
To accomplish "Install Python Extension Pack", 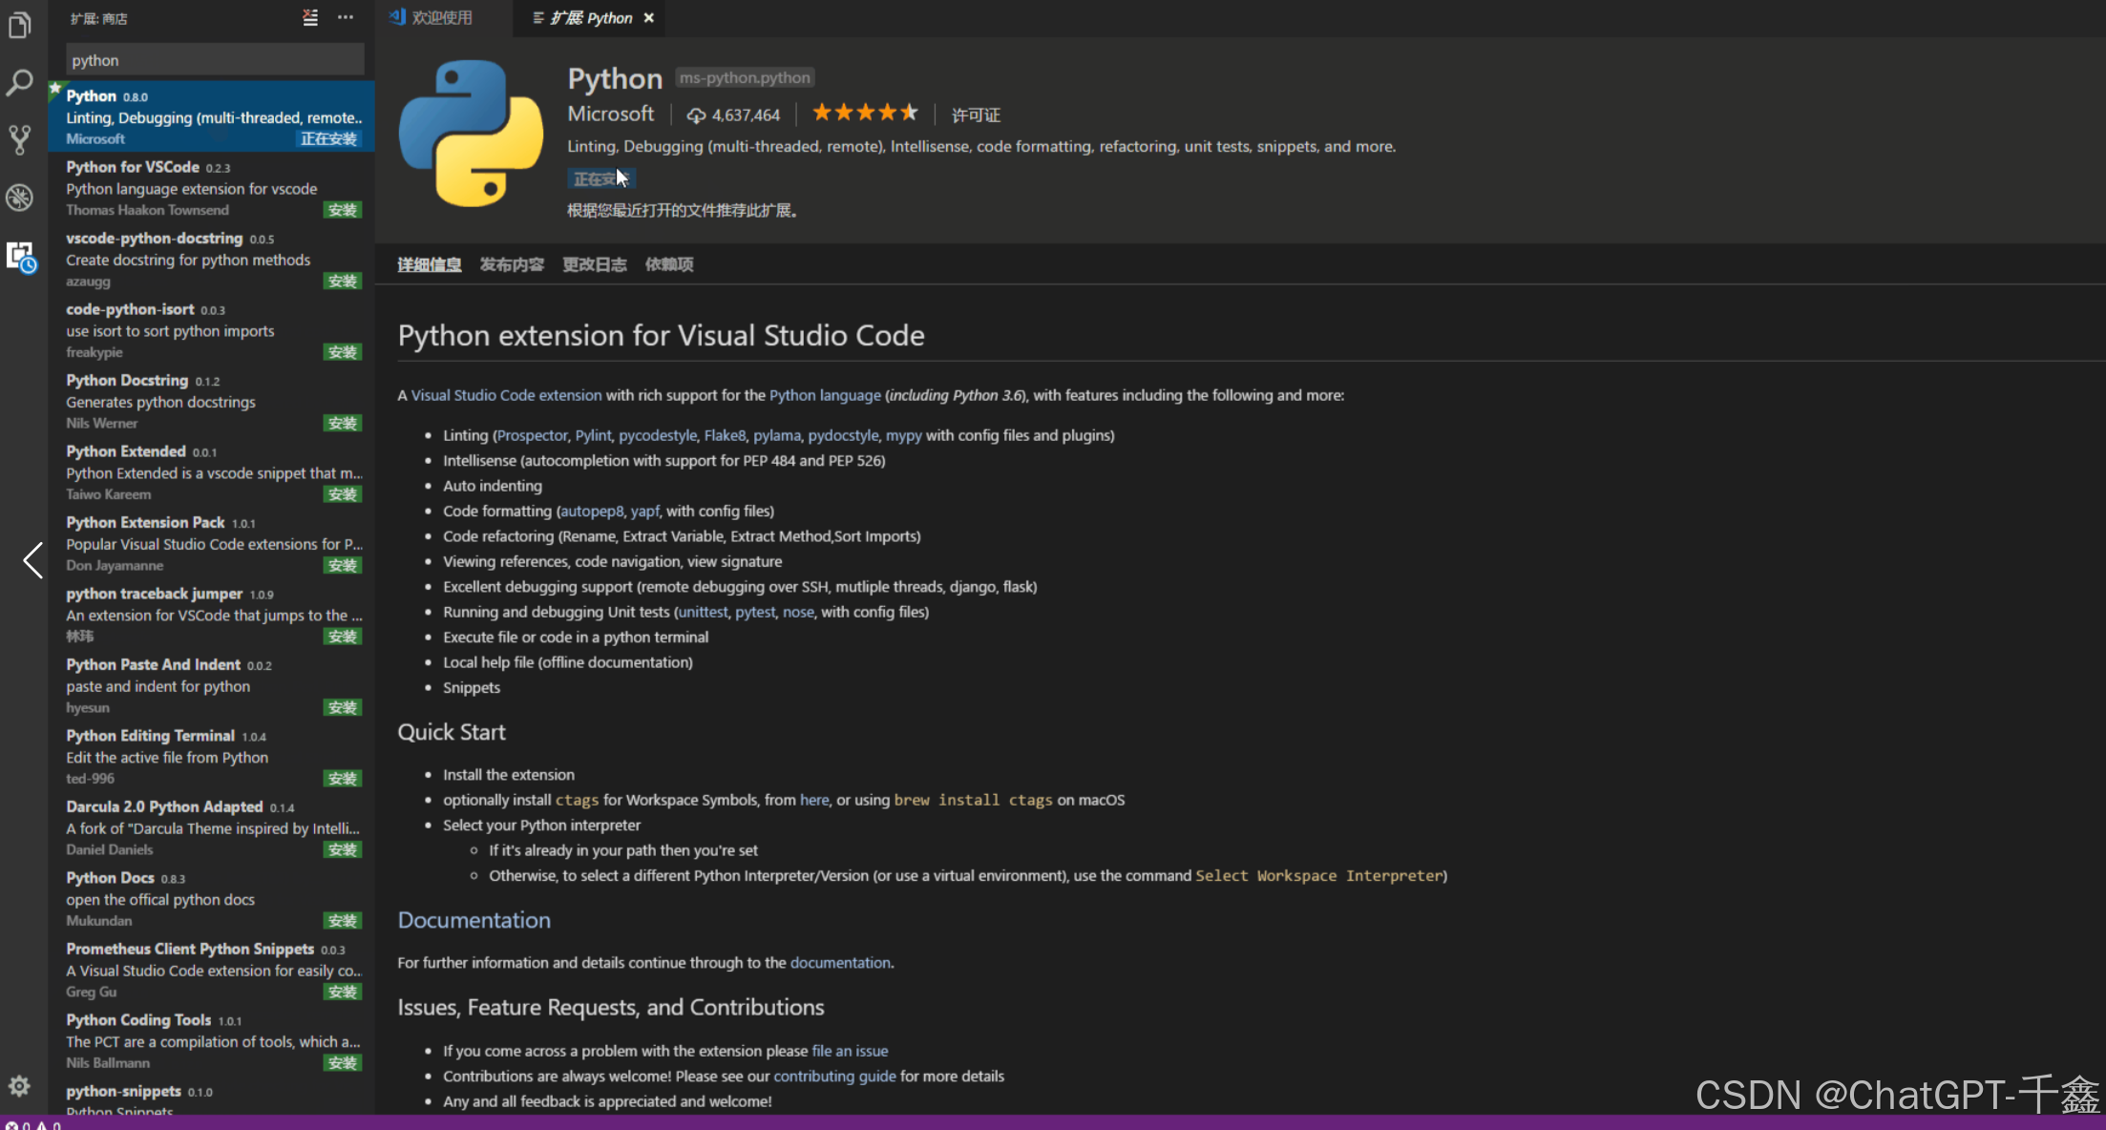I will point(342,565).
